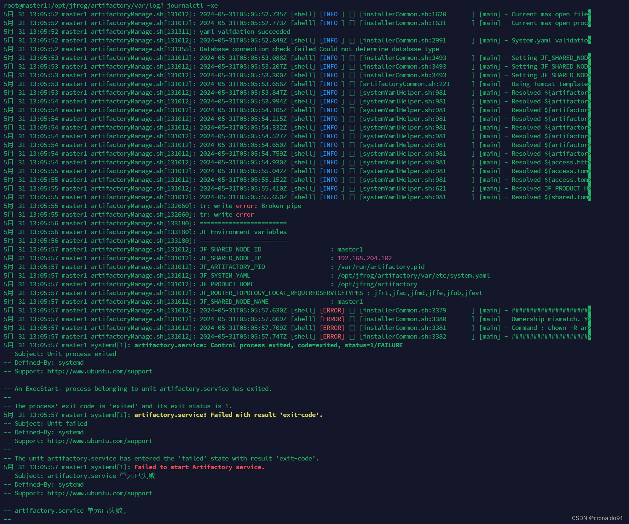Click 'Failed to start Artifactory service.' message

point(200,467)
